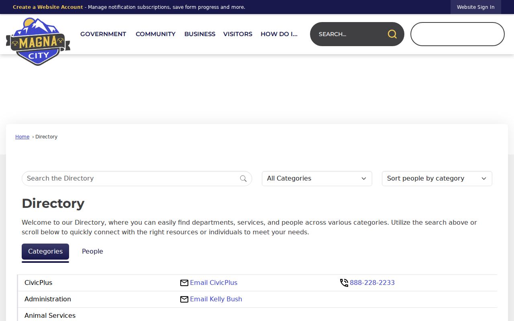Click the Email Kelly Bush link
Image resolution: width=514 pixels, height=321 pixels.
[x=216, y=299]
